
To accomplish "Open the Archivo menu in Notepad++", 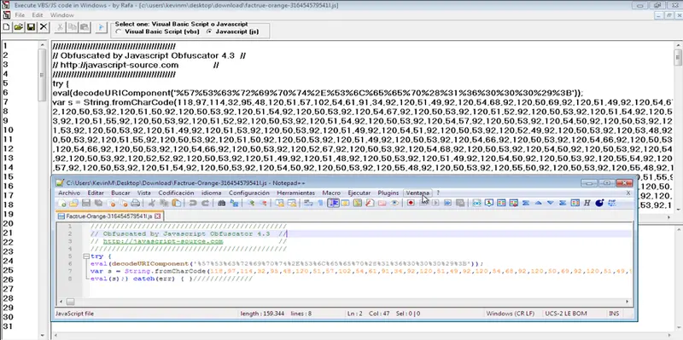I will [69, 193].
